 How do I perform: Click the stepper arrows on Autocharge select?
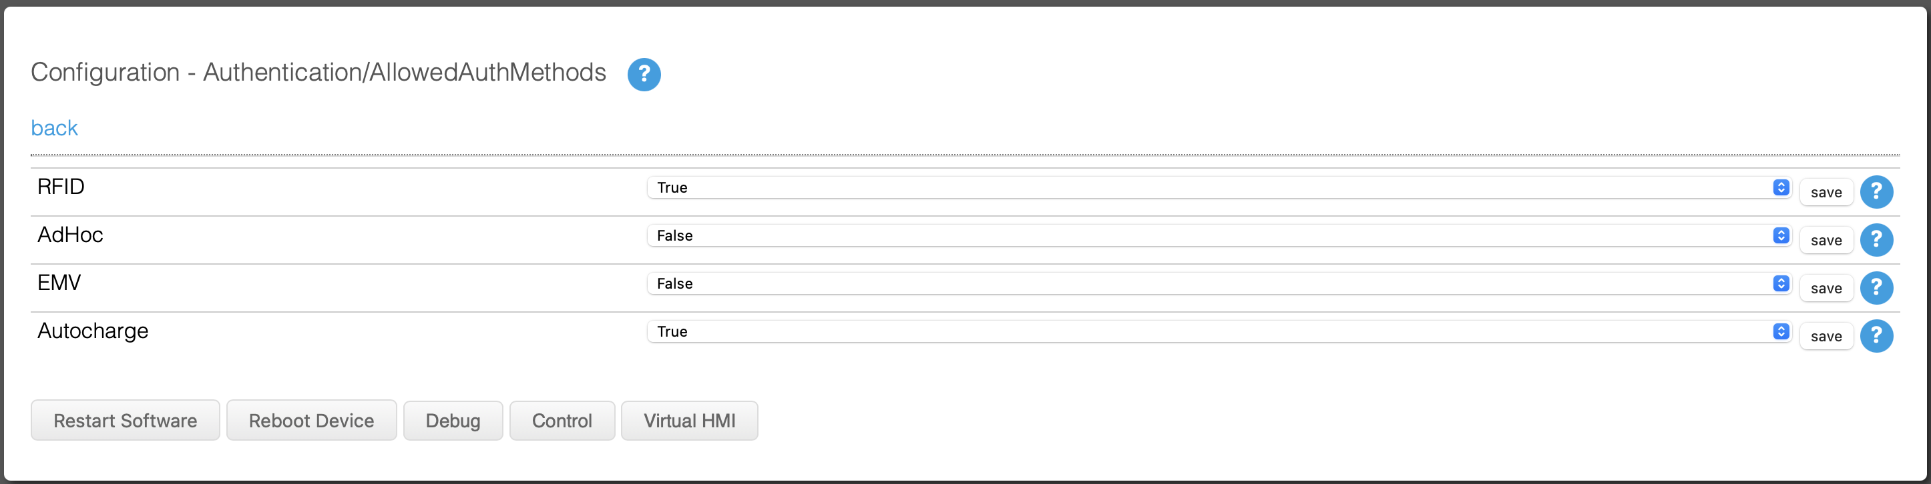coord(1781,331)
